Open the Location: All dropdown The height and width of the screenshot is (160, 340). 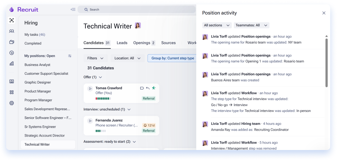[128, 58]
